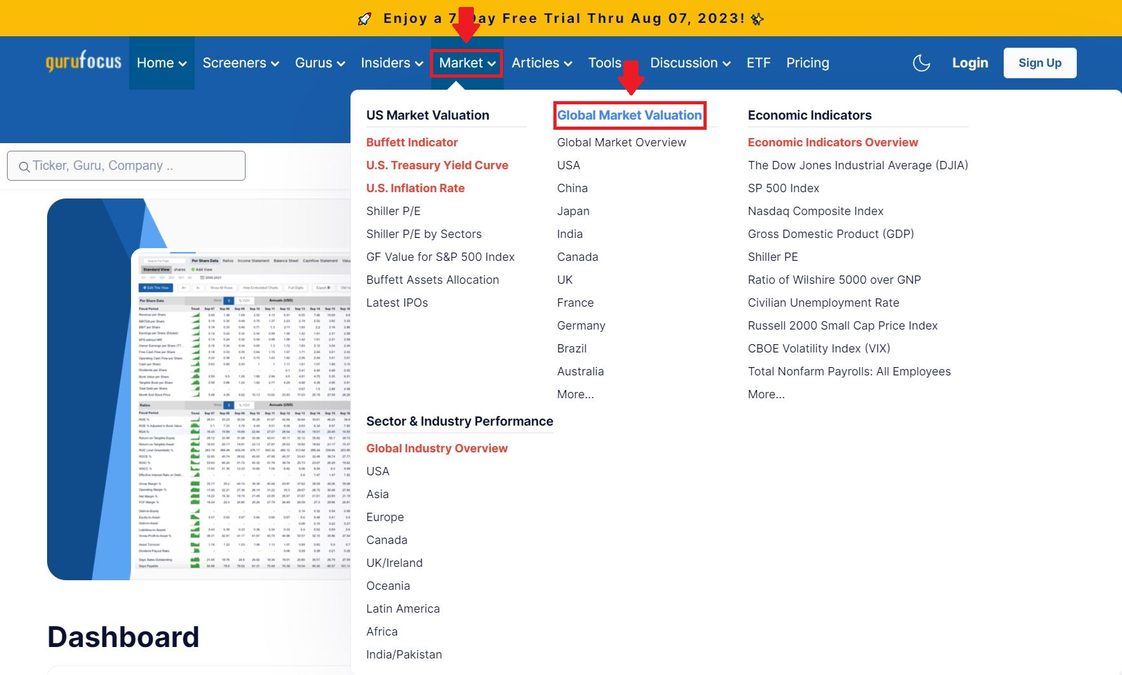
Task: Select China market valuation
Action: pyautogui.click(x=572, y=188)
